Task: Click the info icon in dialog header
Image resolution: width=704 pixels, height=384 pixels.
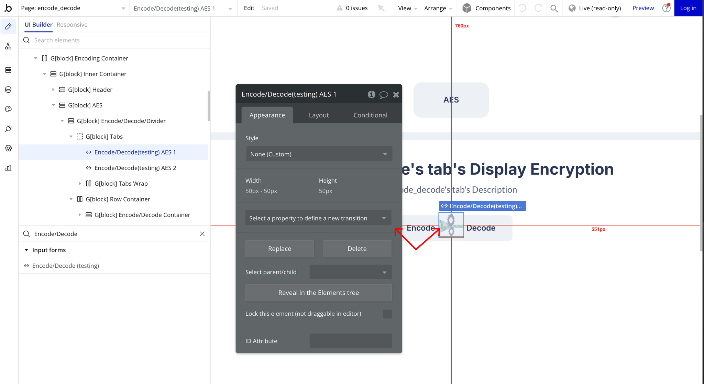Action: (x=371, y=95)
